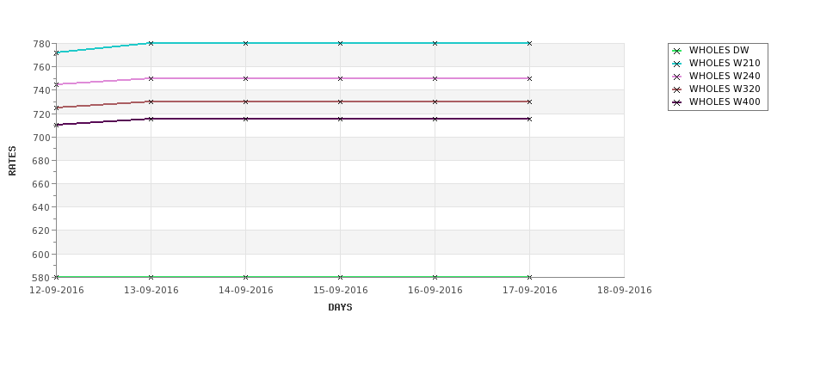
Task: Click W210 data point on 13-09-2016
Action: tap(151, 43)
